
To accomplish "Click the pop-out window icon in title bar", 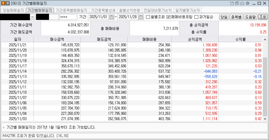I will tap(232, 3).
